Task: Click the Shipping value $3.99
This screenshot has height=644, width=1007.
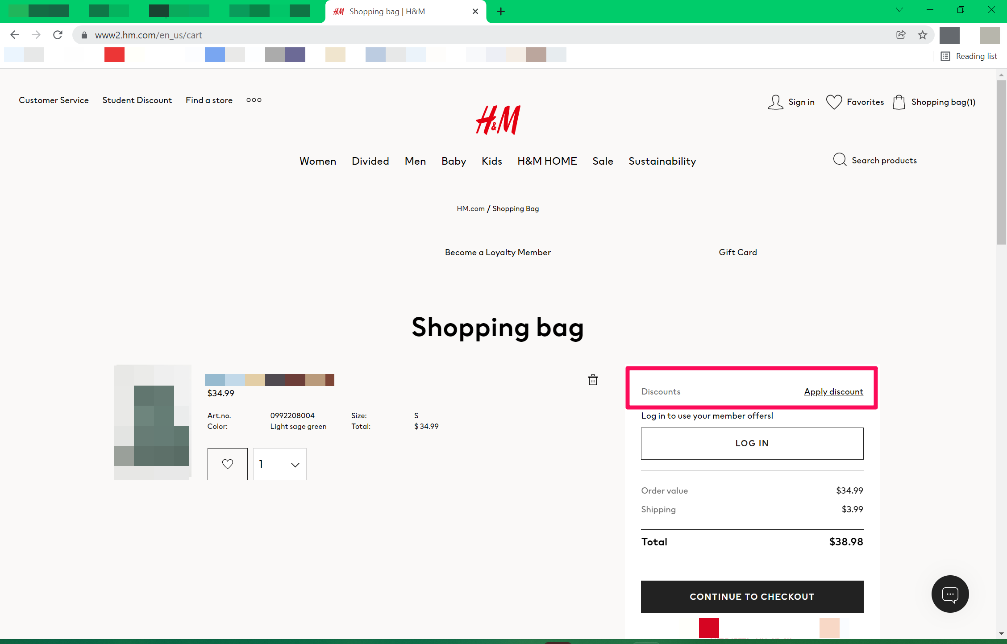Action: click(x=852, y=509)
